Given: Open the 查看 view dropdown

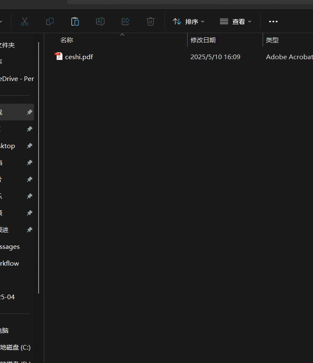Looking at the screenshot, I should pyautogui.click(x=236, y=21).
